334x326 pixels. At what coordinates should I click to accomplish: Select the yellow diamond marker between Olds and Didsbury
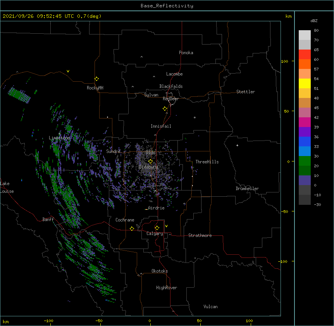pyautogui.click(x=150, y=161)
